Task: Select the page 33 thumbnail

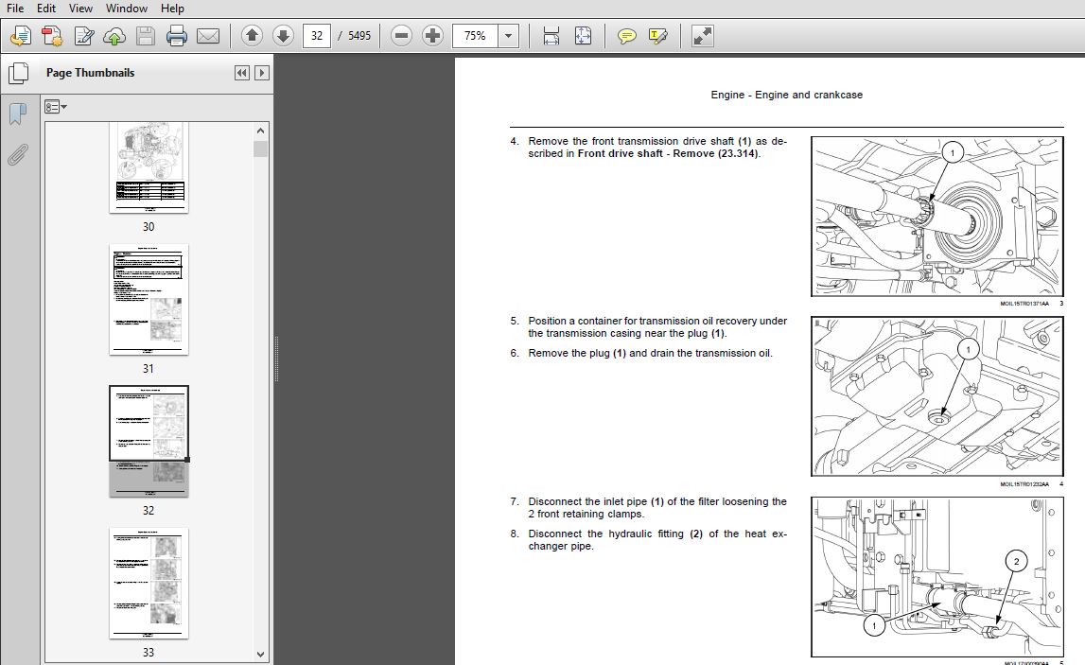Action: tap(149, 584)
